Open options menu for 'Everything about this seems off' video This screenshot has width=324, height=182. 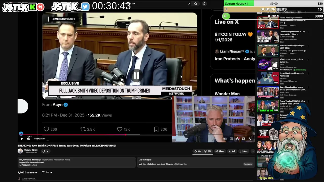(308, 87)
